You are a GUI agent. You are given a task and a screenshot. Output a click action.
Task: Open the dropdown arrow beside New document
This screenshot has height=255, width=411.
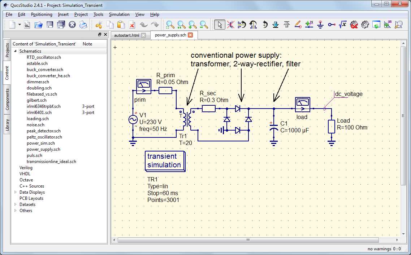tap(20, 25)
